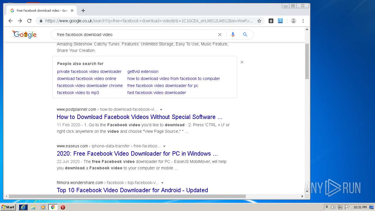This screenshot has width=375, height=211.
Task: Open Chrome three-dot menu
Action: click(303, 21)
